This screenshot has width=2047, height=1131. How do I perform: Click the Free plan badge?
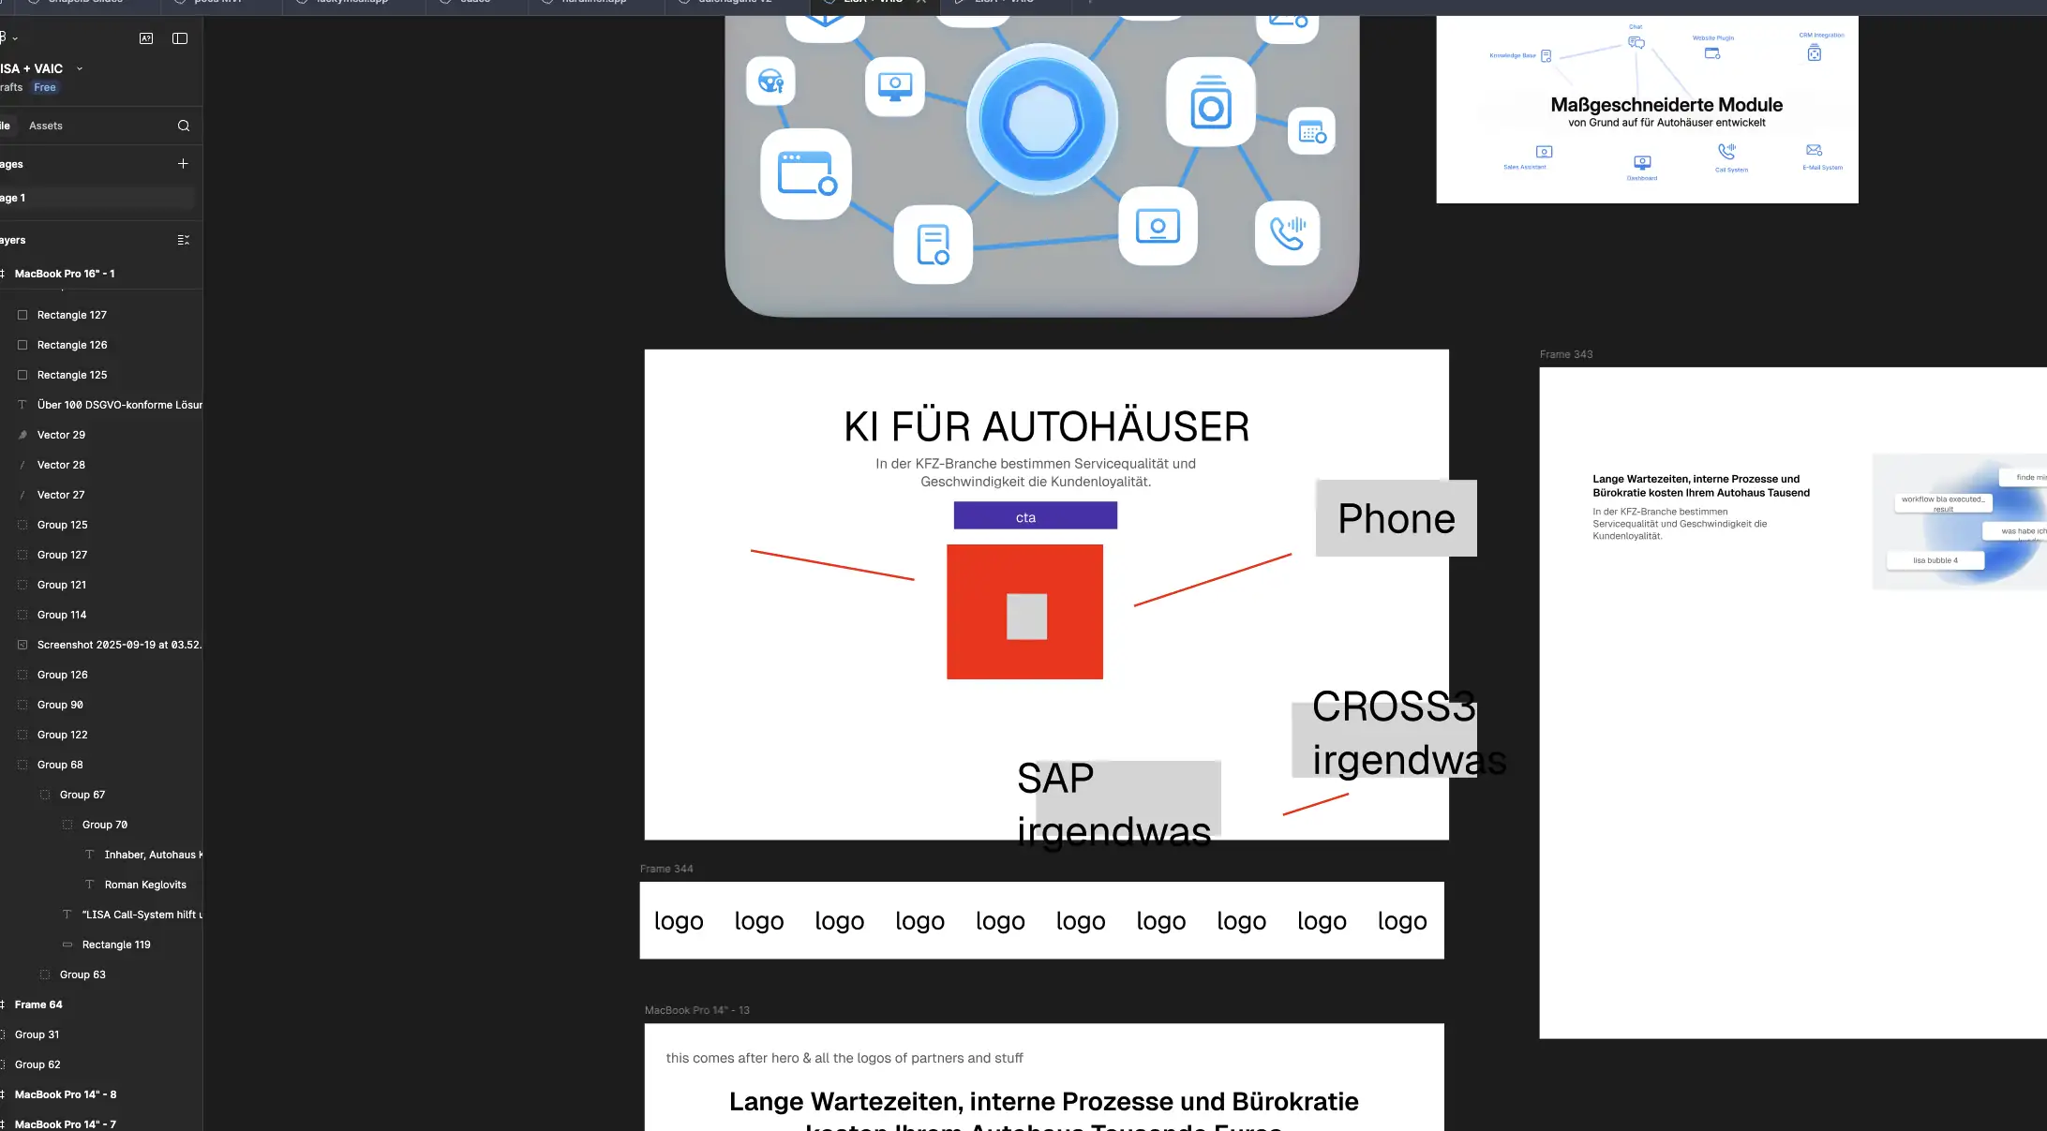pyautogui.click(x=45, y=87)
